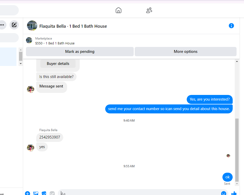Click chat list scrollbar down arrow
The image size is (244, 195).
point(21,64)
